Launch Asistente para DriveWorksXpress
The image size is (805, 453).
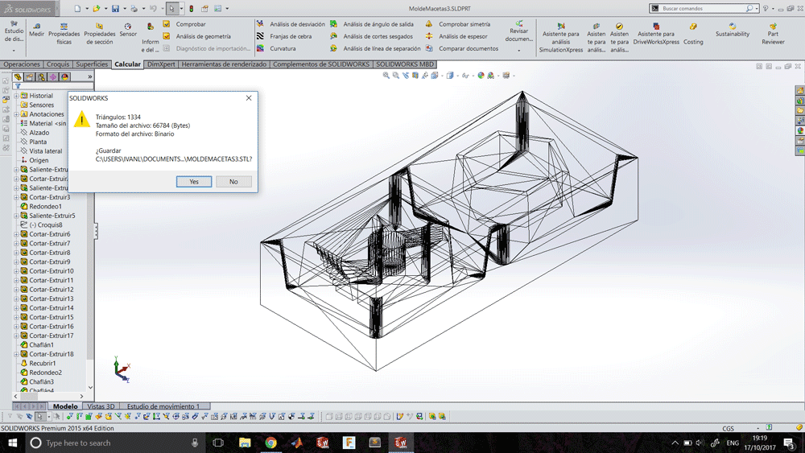tap(656, 34)
